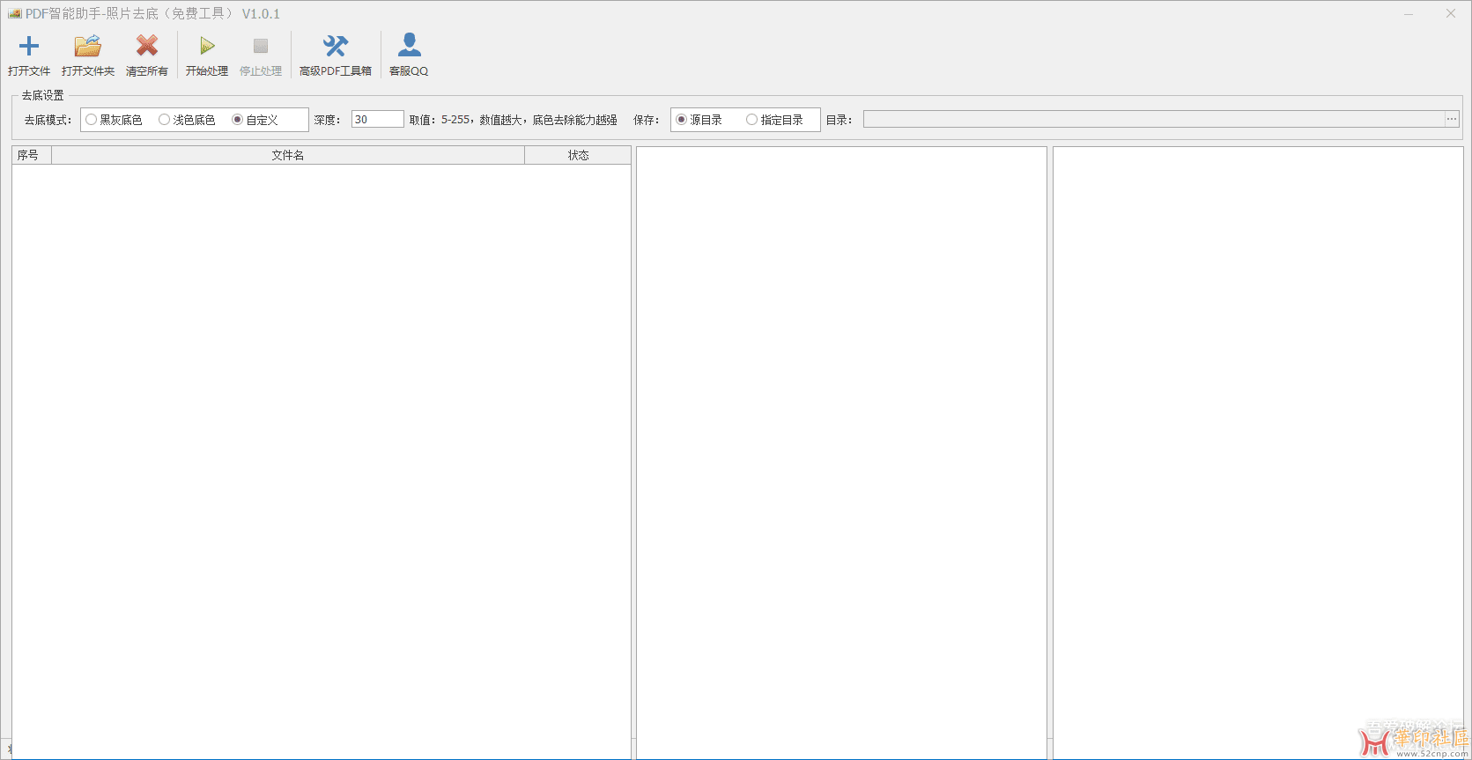Minimize the application window

(x=1409, y=14)
